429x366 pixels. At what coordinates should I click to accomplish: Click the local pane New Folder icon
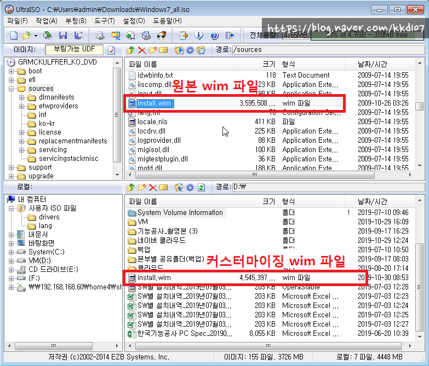[142, 187]
